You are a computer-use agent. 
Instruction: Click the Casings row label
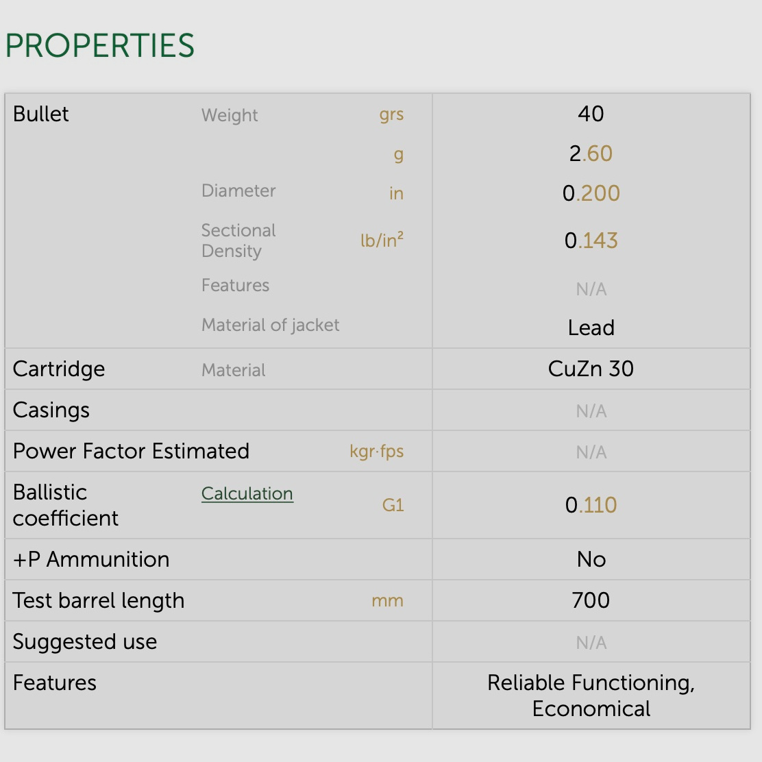51,410
